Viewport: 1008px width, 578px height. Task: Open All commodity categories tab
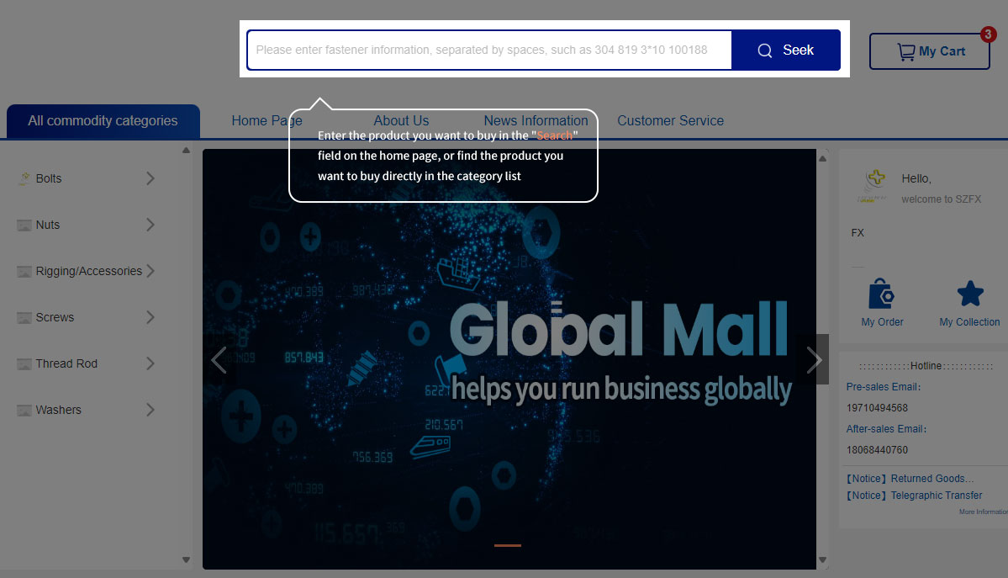pos(103,121)
